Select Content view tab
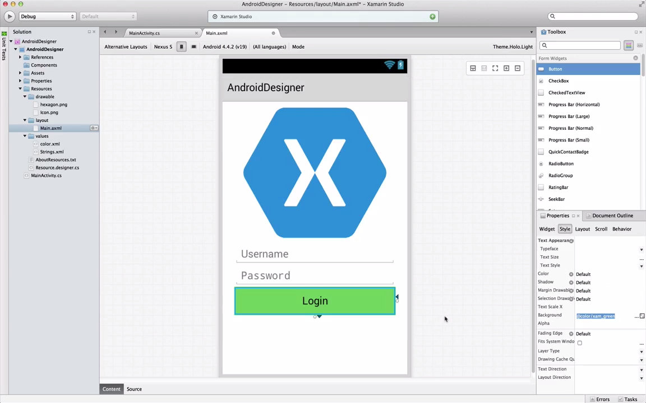646x403 pixels. 112,389
